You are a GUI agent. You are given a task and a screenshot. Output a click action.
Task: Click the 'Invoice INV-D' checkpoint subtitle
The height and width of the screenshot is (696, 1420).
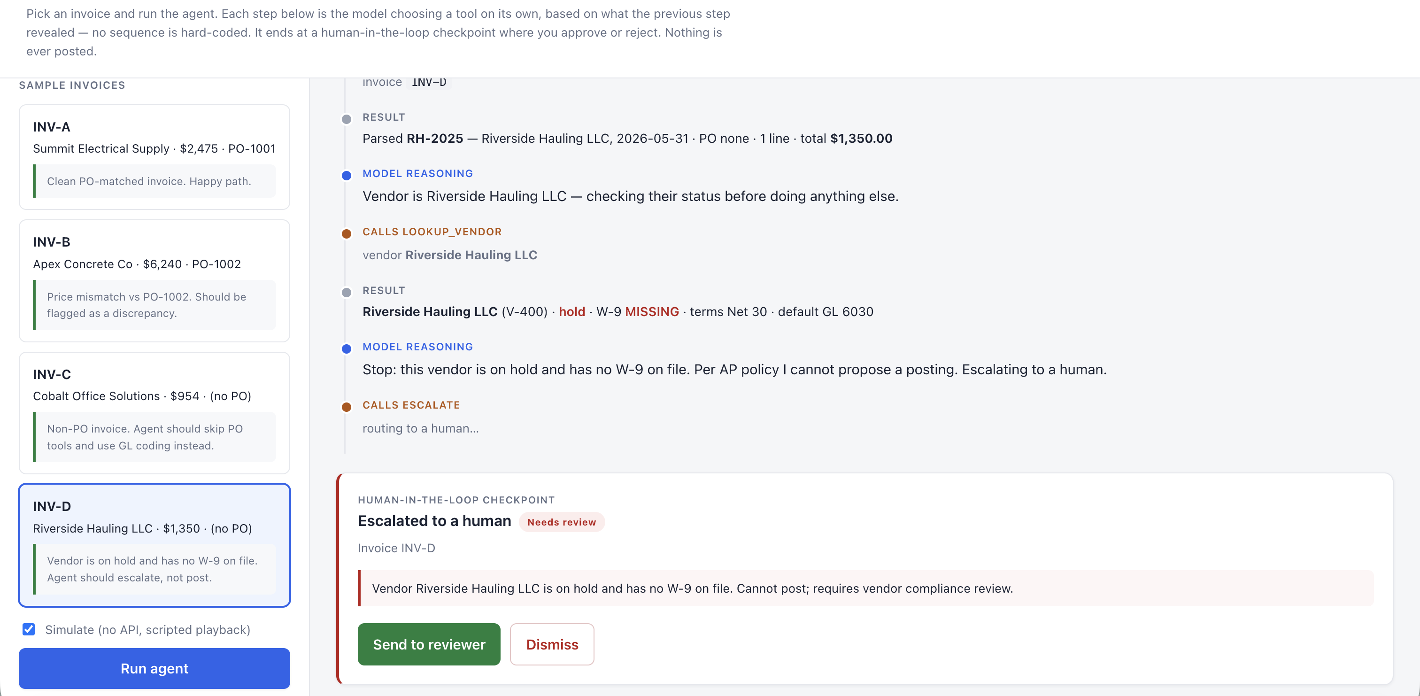pyautogui.click(x=396, y=548)
